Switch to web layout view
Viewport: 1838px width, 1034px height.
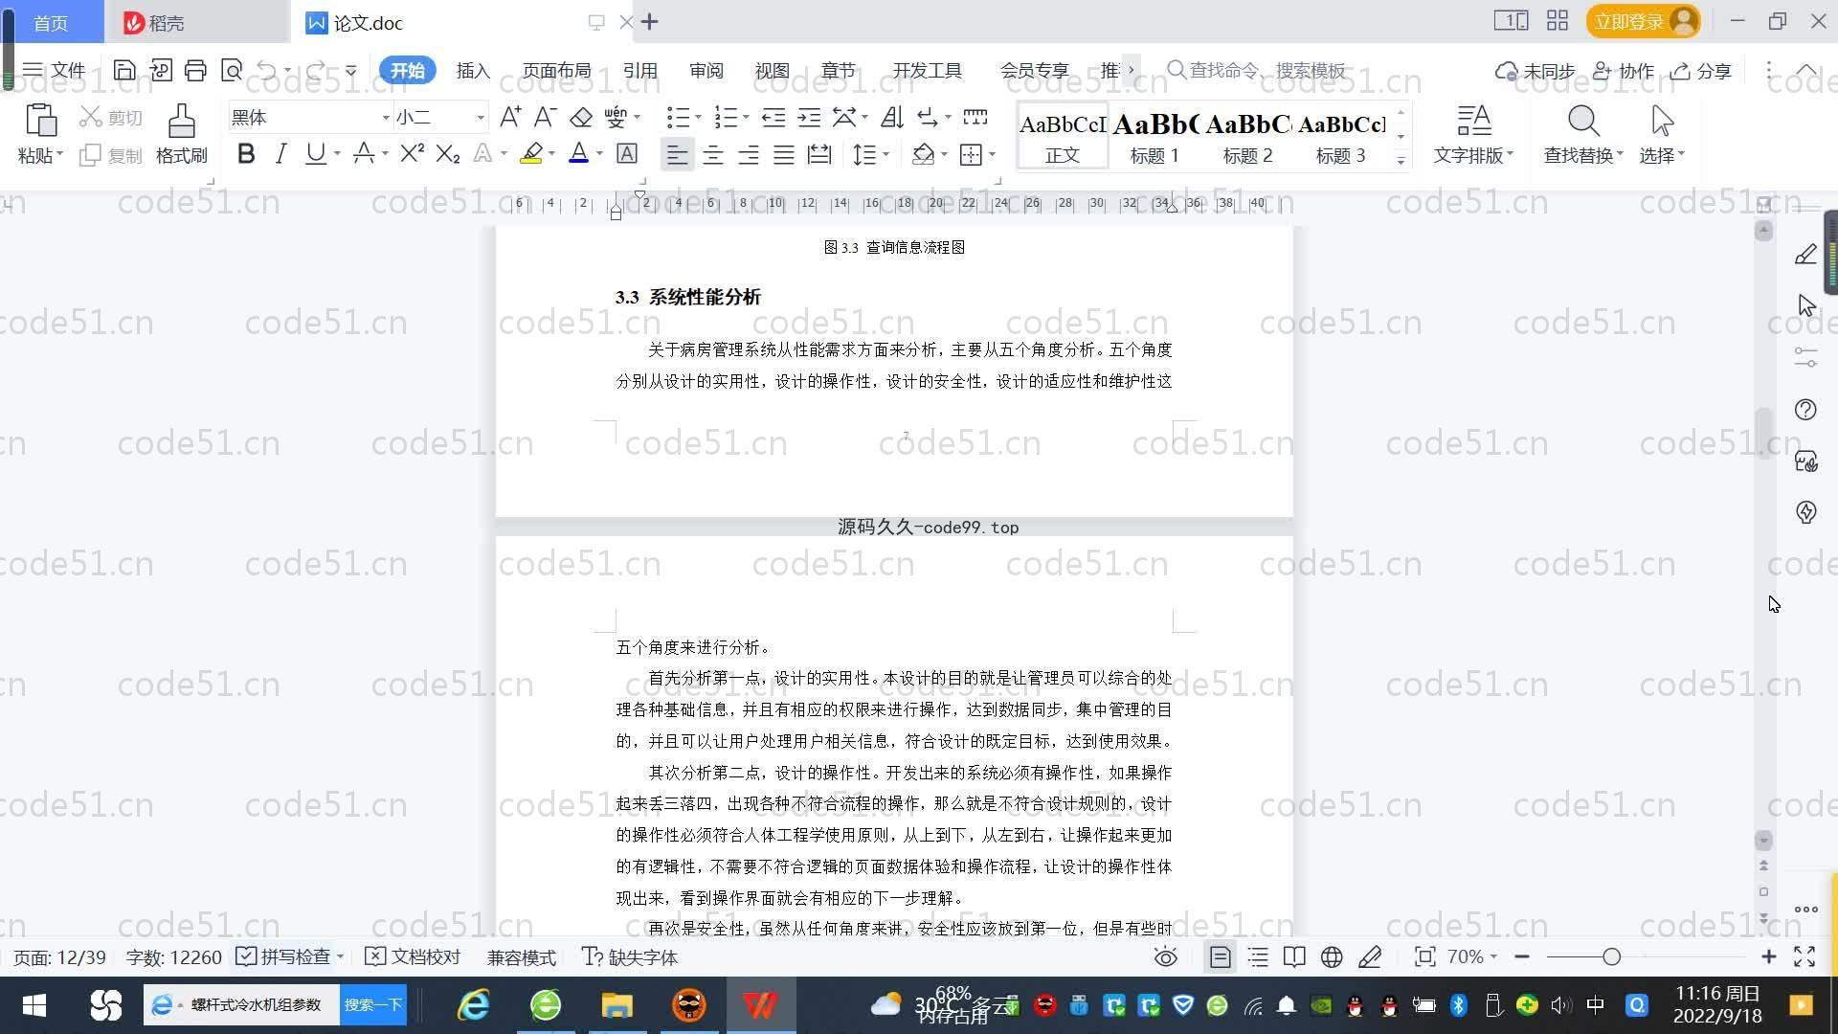tap(1332, 957)
